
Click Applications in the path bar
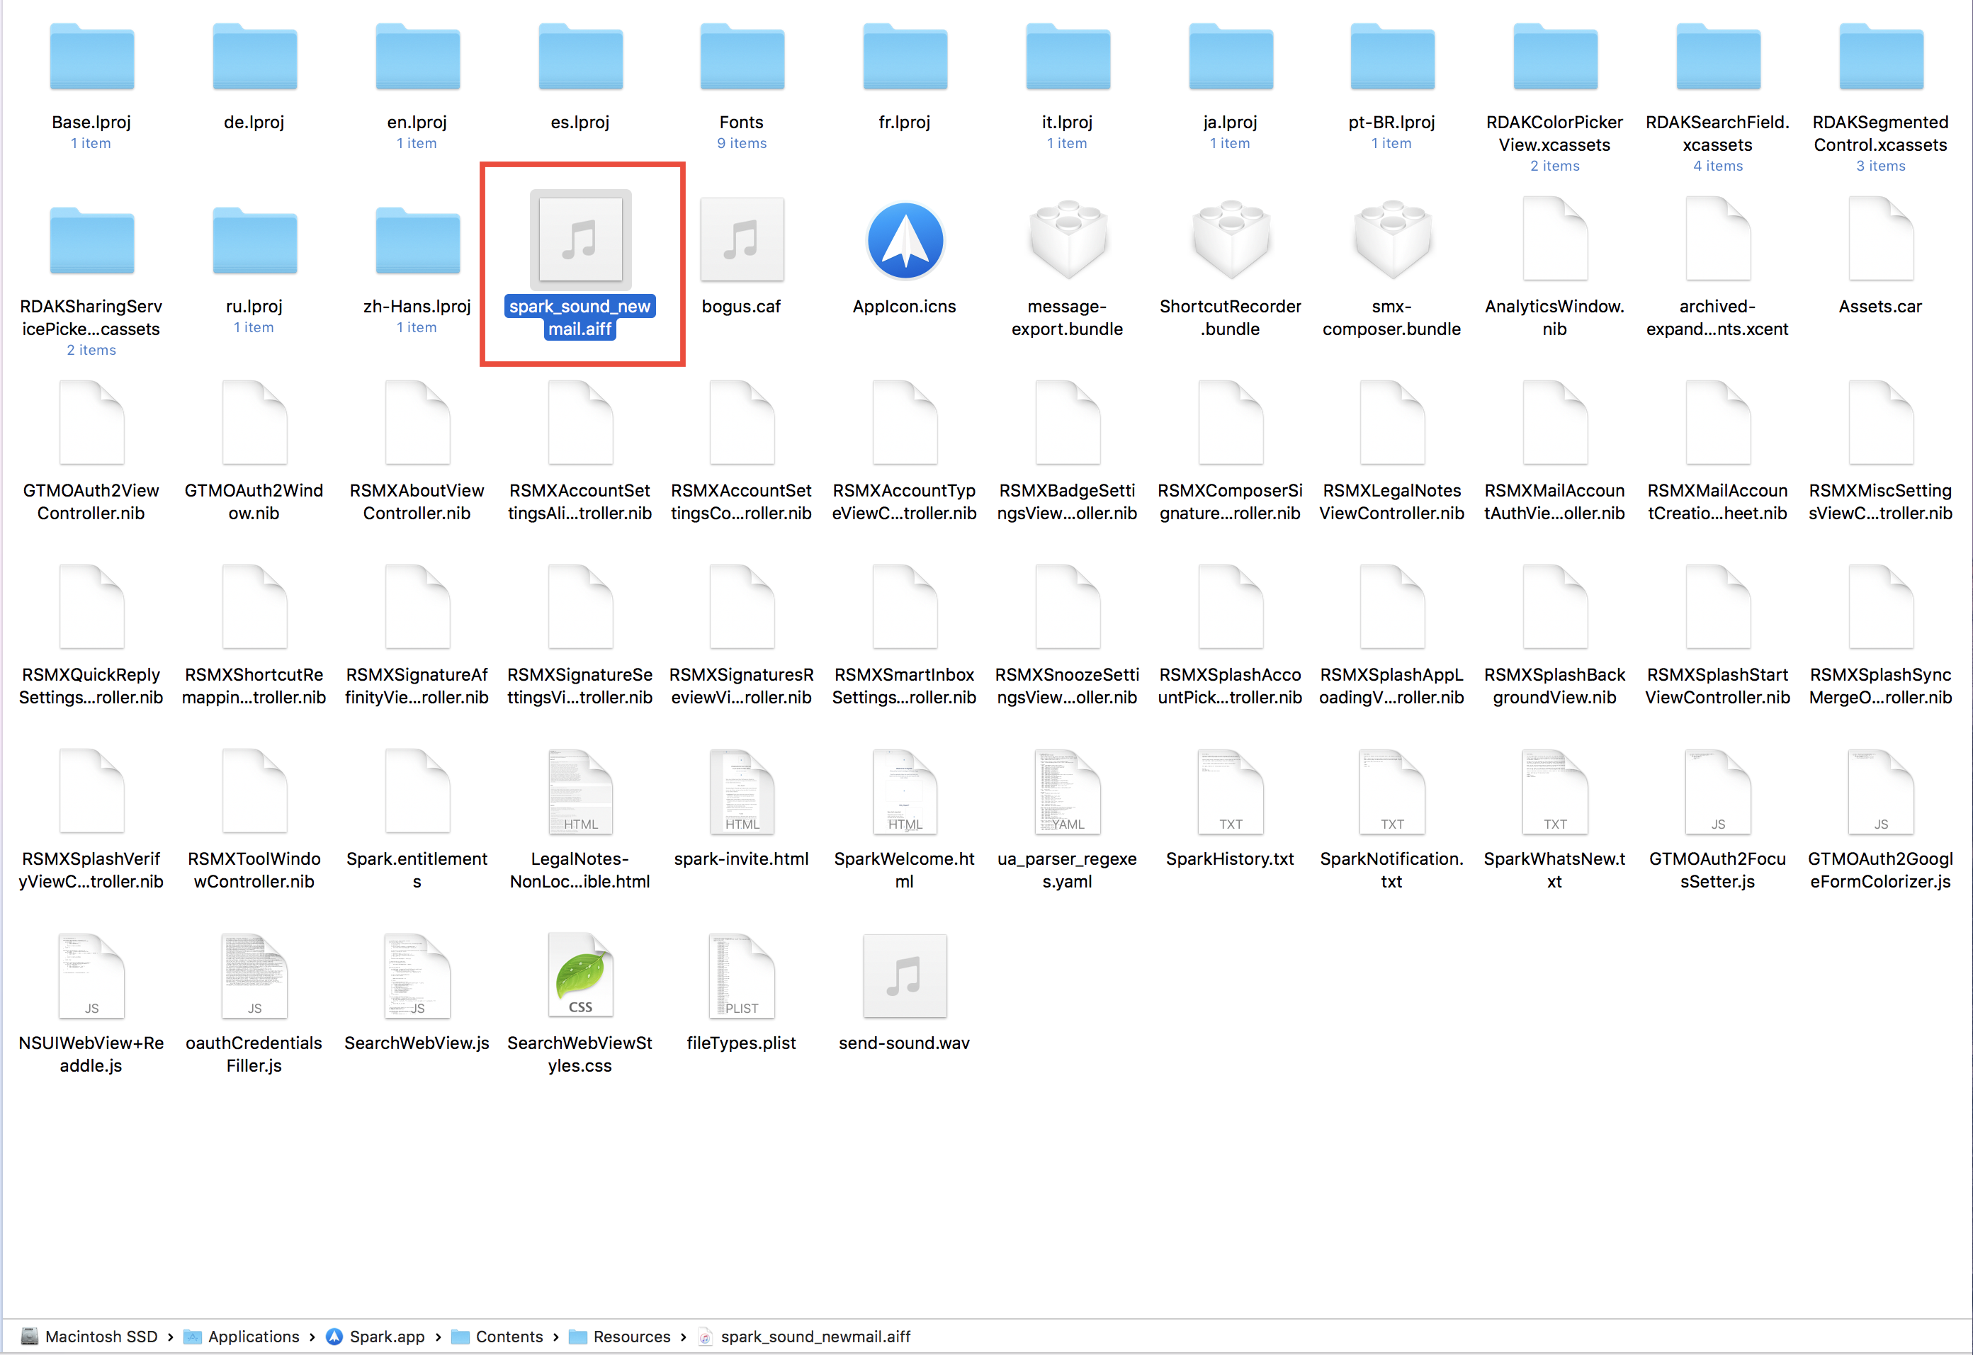point(252,1337)
